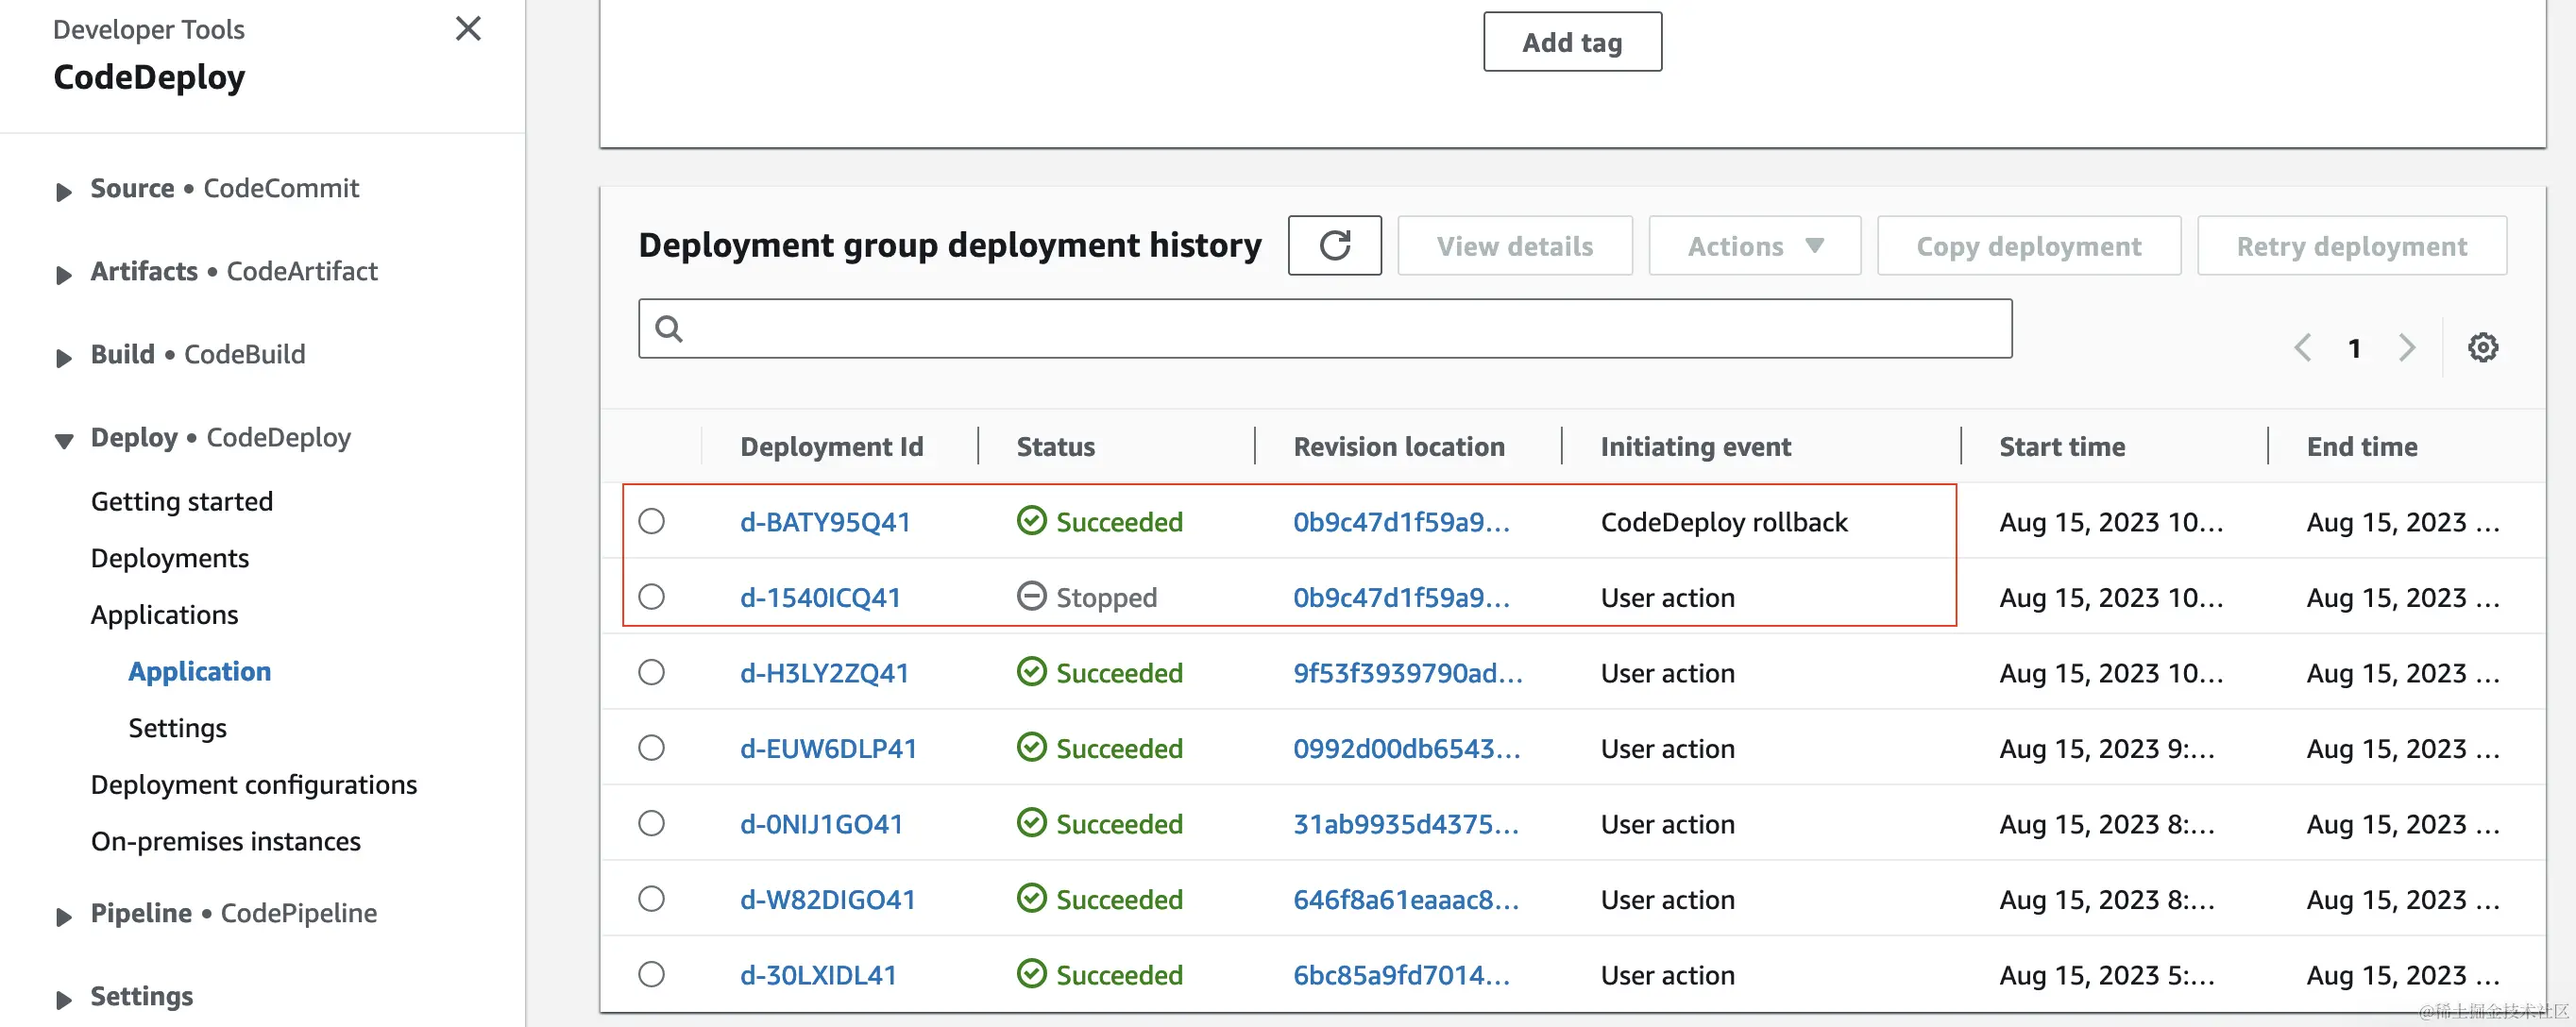The height and width of the screenshot is (1027, 2576).
Task: Select deployment d-H3LY2ZQ41 radio button
Action: 651,672
